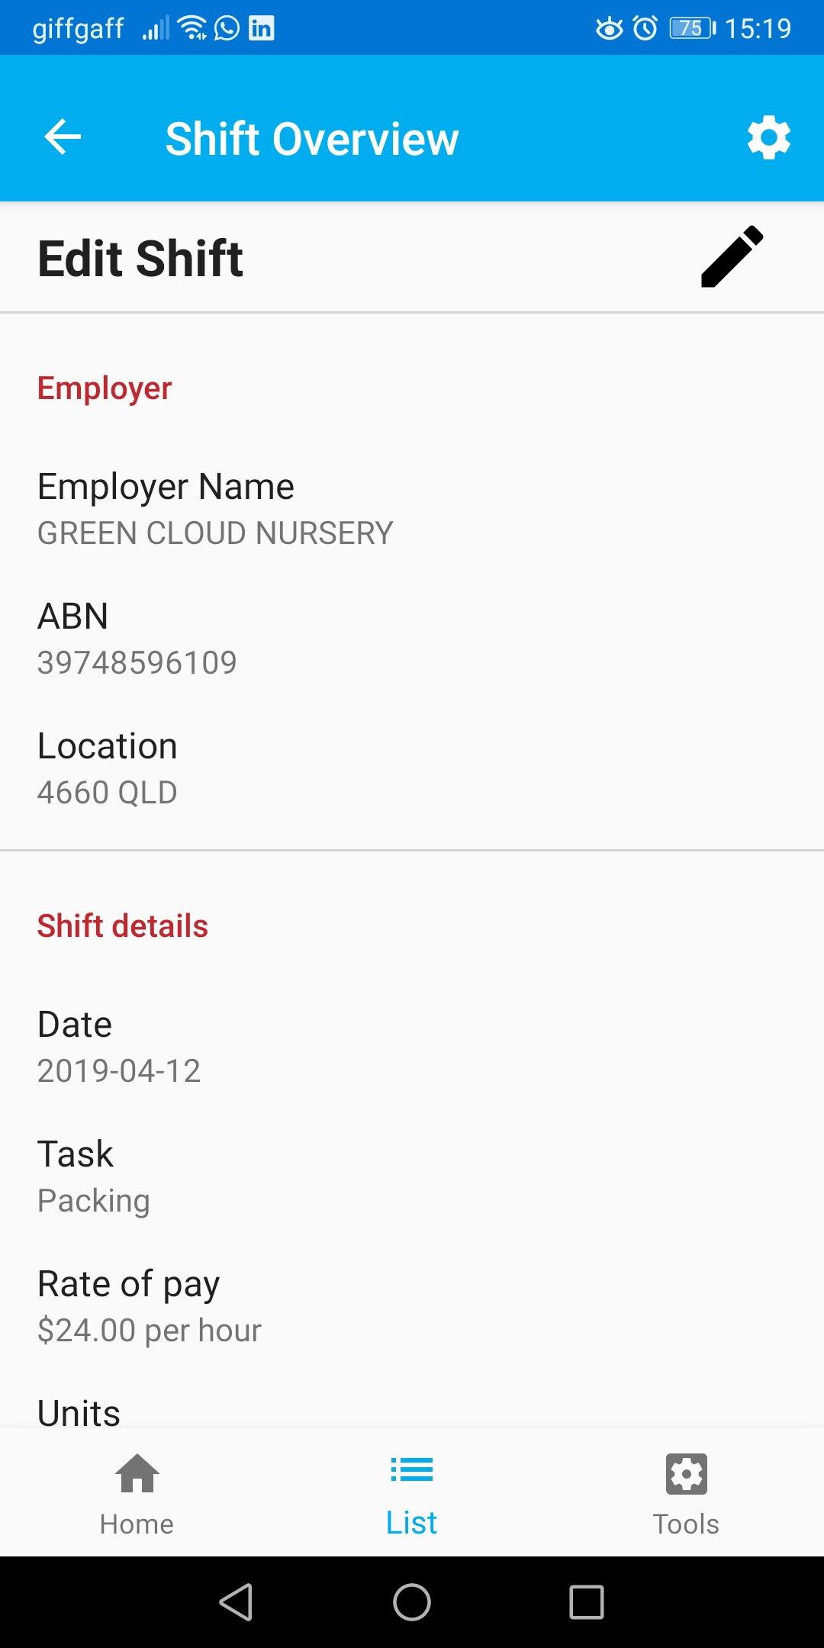Tap the Edit Shift heading
The height and width of the screenshot is (1648, 824).
coord(140,258)
